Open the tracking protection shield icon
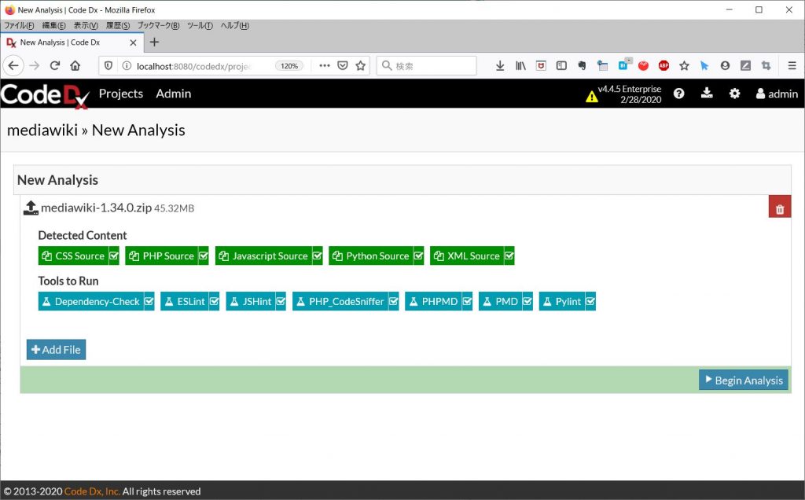Viewport: 805px width, 500px height. coord(108,66)
